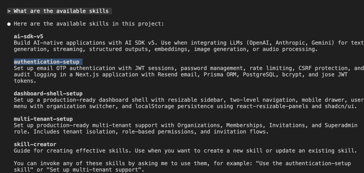Image resolution: width=364 pixels, height=173 pixels.
Task: Click the quoted "Use the authentication-setup" example
Action: (303, 163)
